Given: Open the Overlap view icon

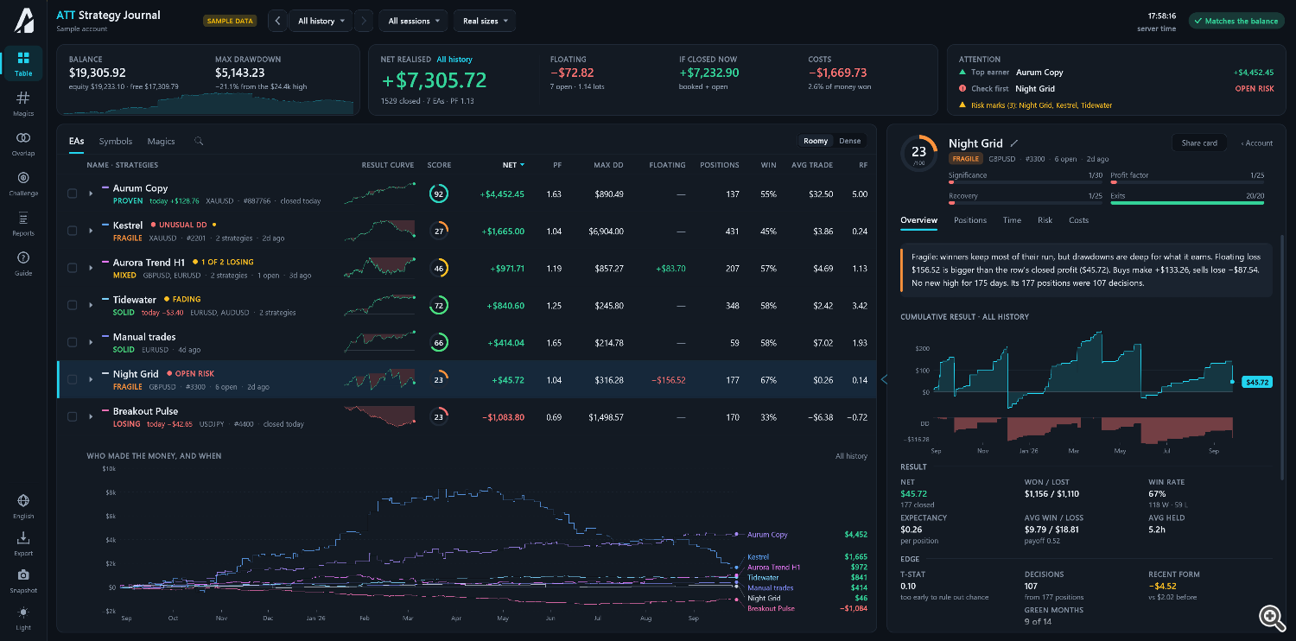Looking at the screenshot, I should [x=23, y=138].
